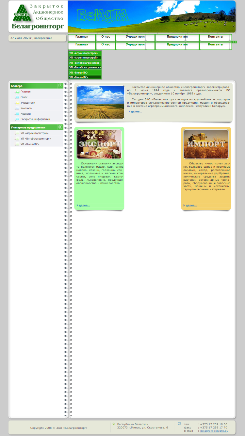
Task: Click the phone number +375 17 259 18 00
Action: point(214,424)
